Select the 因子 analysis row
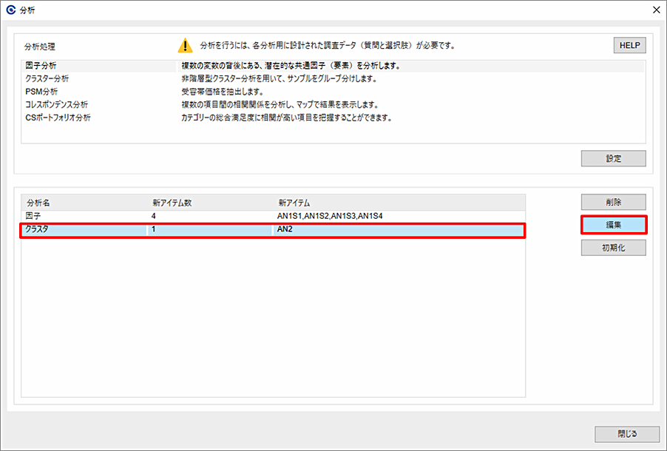The height and width of the screenshot is (451, 667). coord(273,216)
